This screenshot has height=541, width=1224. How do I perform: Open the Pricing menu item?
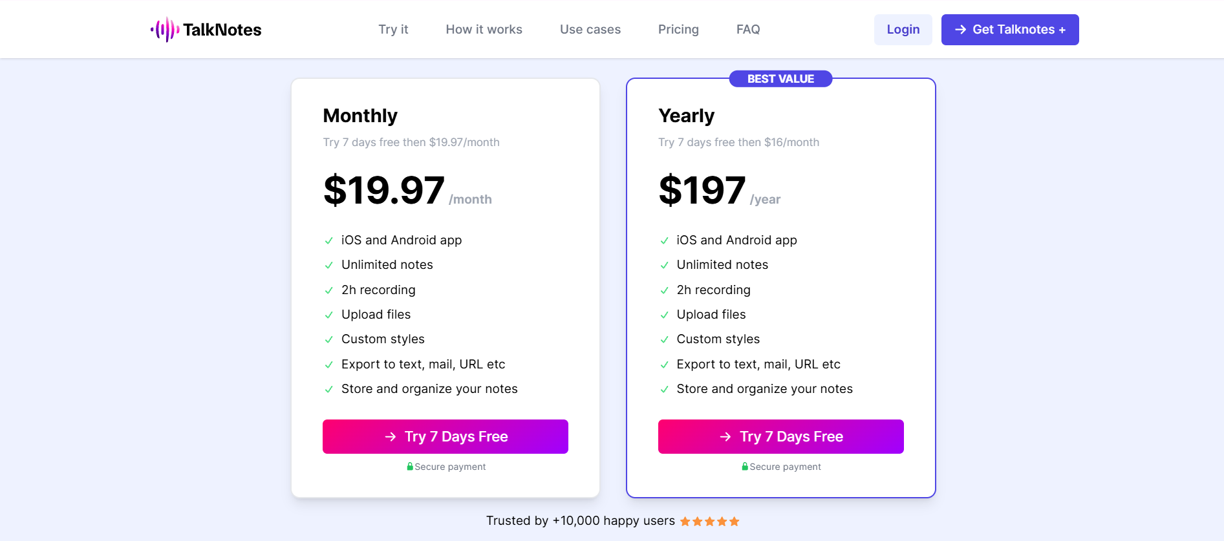click(678, 29)
